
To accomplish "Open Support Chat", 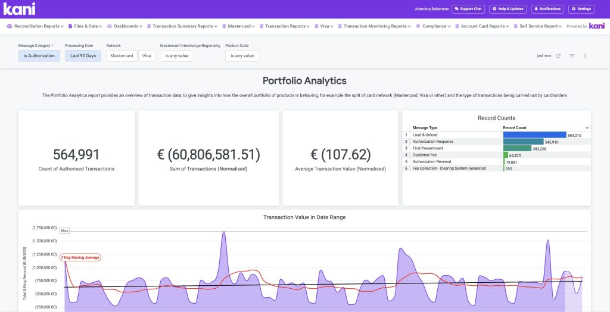I will (468, 9).
